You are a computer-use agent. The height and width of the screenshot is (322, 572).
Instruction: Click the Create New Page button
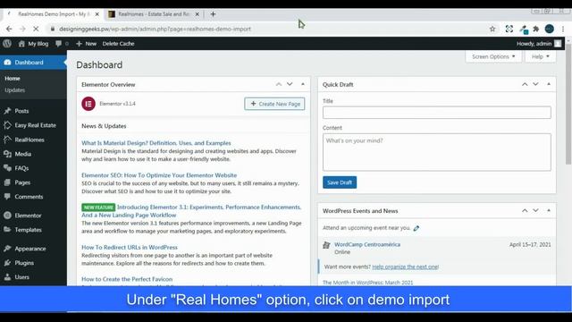[274, 104]
